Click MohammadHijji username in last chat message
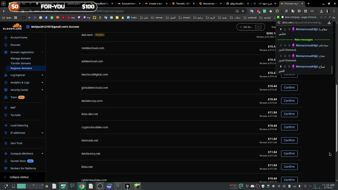The width and height of the screenshot is (338, 190). pyautogui.click(x=307, y=66)
